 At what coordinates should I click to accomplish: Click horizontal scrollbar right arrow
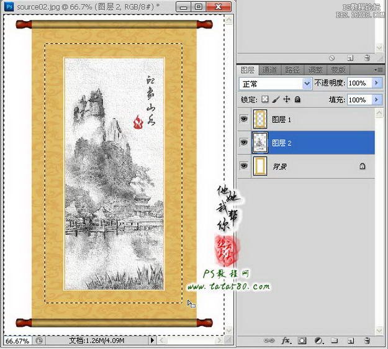coord(219,340)
